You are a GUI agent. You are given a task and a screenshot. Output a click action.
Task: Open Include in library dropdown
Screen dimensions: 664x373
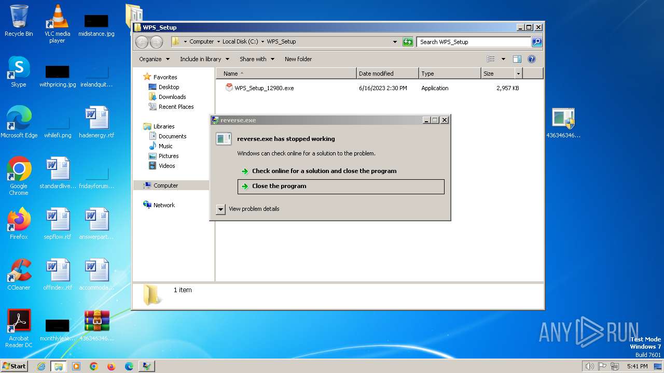204,59
